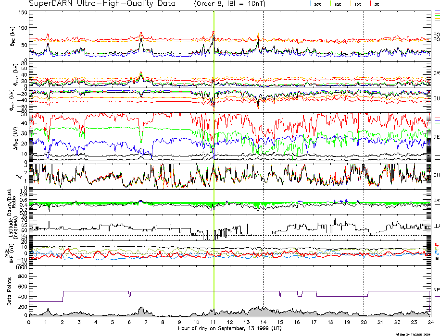
Task: Click the Φmin (kV) axis label
Action: [13, 100]
